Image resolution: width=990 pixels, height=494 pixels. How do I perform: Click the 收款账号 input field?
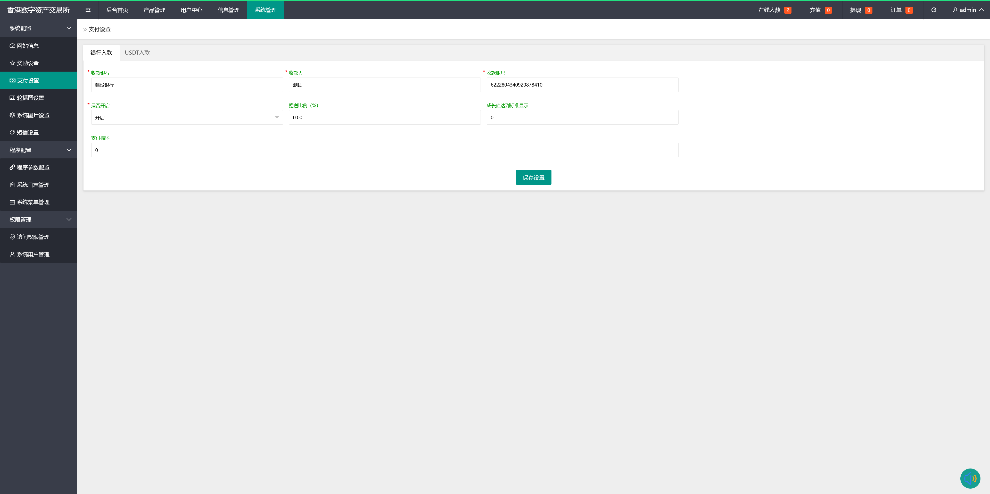click(x=582, y=85)
